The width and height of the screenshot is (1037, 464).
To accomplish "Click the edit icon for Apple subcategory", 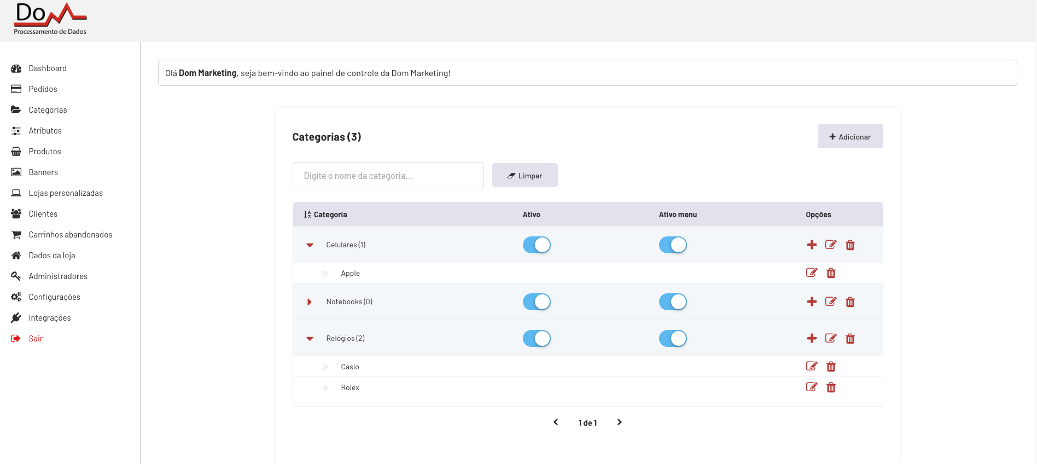I will pos(812,273).
